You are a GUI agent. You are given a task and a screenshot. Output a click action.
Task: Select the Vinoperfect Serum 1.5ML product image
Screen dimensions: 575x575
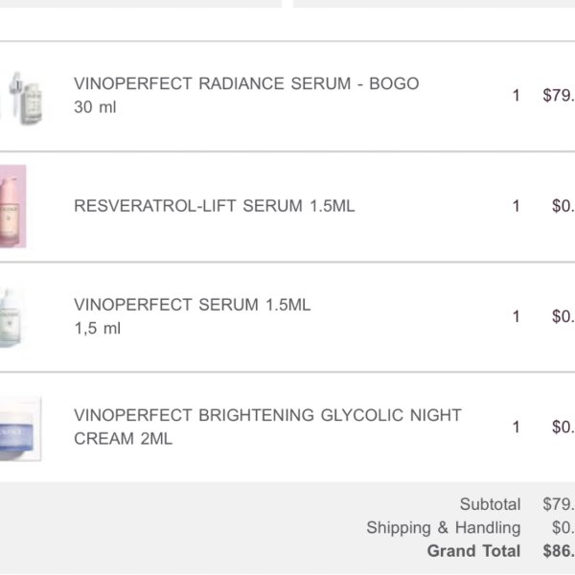click(11, 317)
